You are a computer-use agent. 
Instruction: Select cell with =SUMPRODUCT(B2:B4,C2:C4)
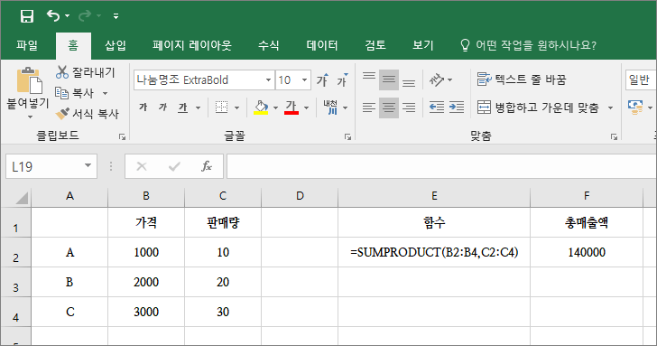point(434,252)
